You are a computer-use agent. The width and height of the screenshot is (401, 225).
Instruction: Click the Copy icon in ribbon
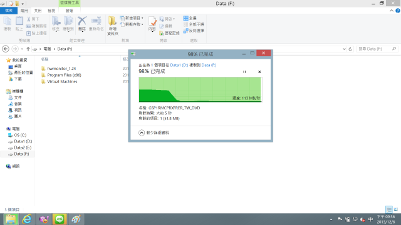(7, 24)
